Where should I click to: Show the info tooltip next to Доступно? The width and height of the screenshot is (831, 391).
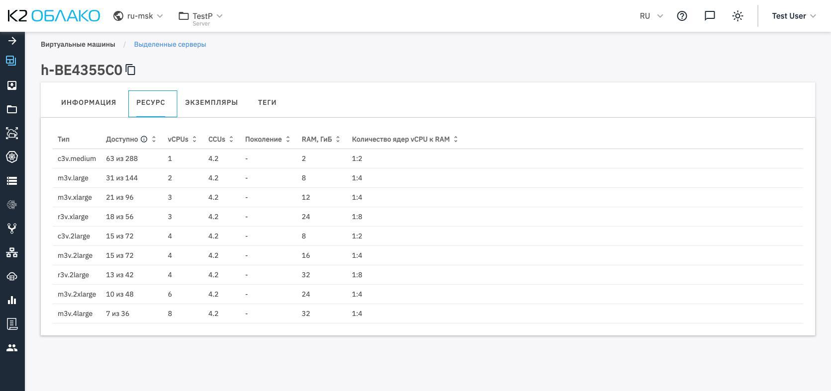(144, 139)
